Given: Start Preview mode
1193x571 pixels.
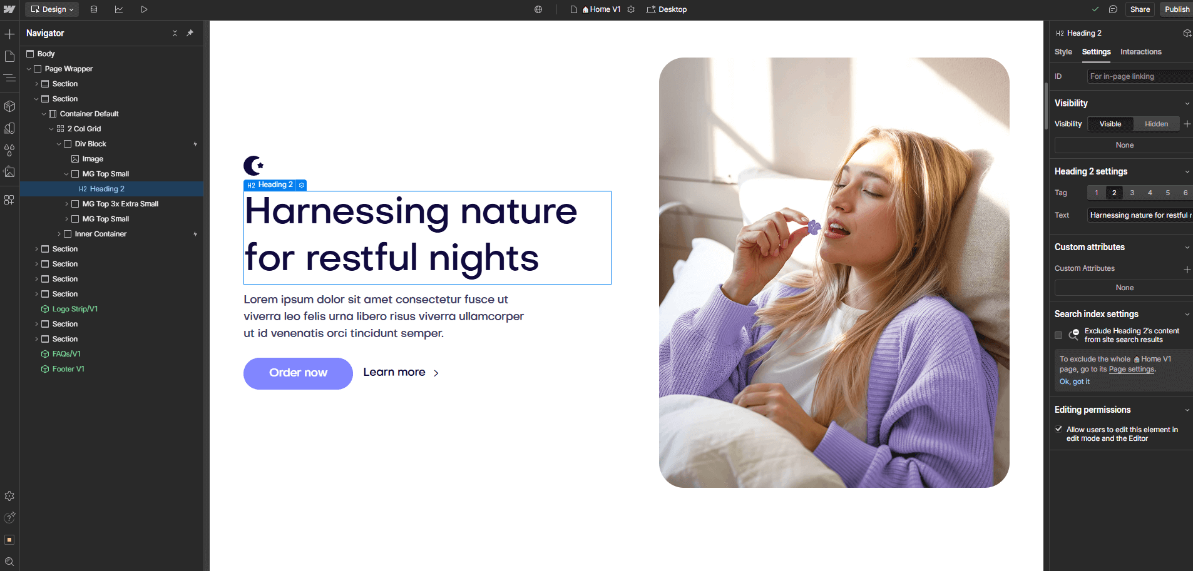Looking at the screenshot, I should click(144, 9).
